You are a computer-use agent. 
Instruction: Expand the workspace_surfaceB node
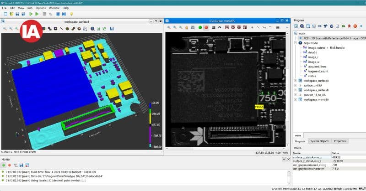(x=296, y=90)
